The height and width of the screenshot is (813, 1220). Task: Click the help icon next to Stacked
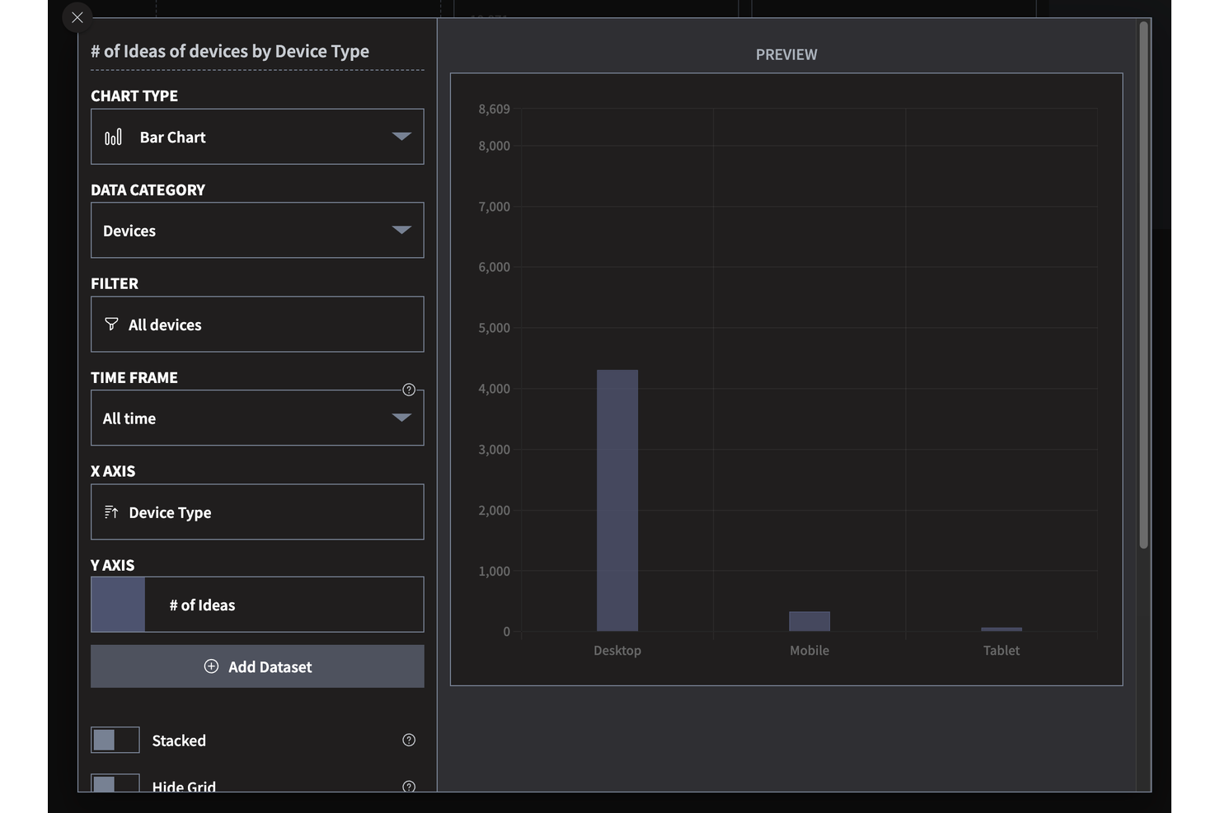coord(409,740)
